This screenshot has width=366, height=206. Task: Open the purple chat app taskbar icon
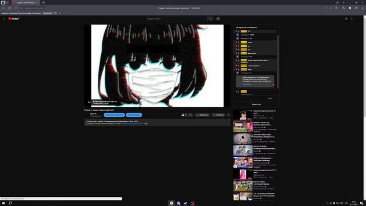[x=178, y=203]
